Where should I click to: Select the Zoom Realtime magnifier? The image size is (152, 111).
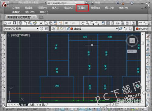88,23
